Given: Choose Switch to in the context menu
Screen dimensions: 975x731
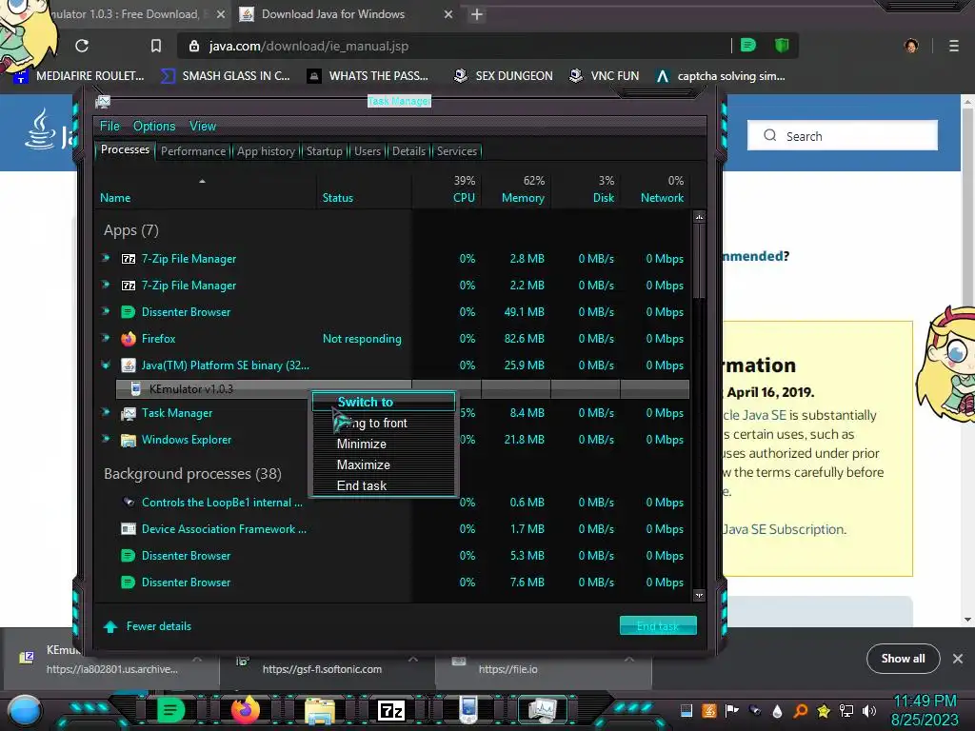Looking at the screenshot, I should tap(384, 403).
